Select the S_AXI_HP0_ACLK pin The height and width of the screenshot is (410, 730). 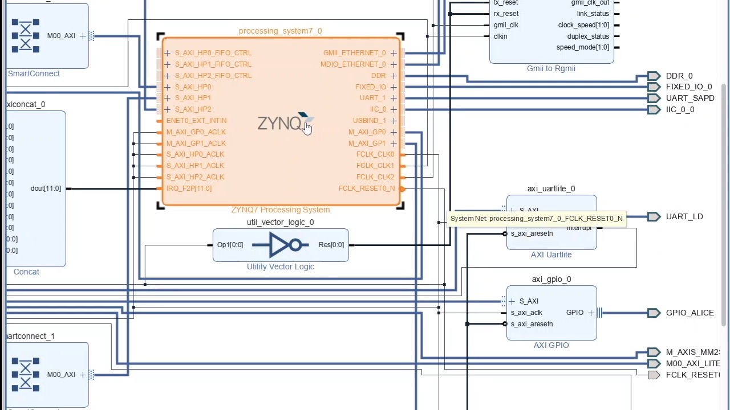[x=195, y=154]
